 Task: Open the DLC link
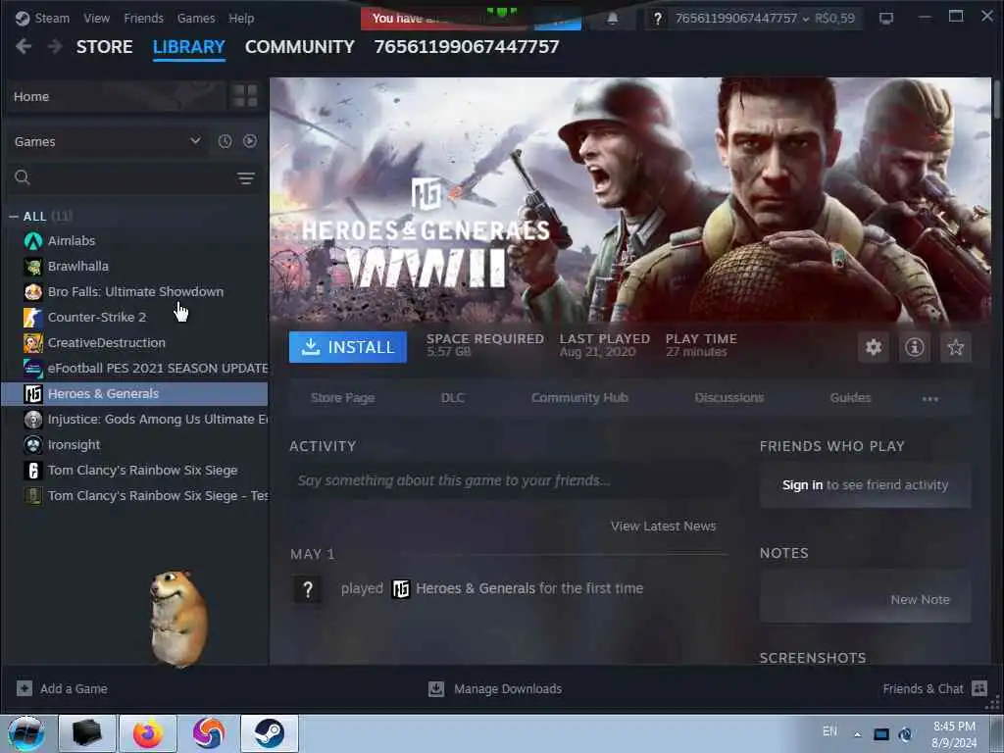453,398
